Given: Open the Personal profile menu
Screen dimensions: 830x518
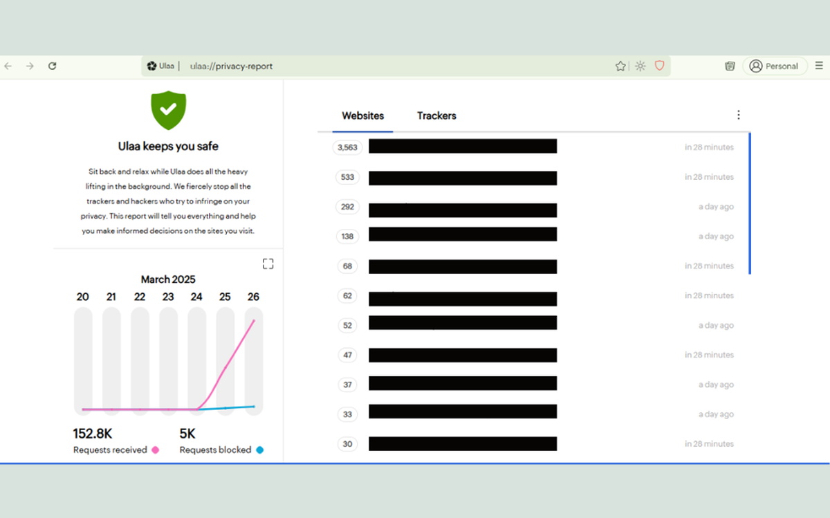Looking at the screenshot, I should click(775, 66).
